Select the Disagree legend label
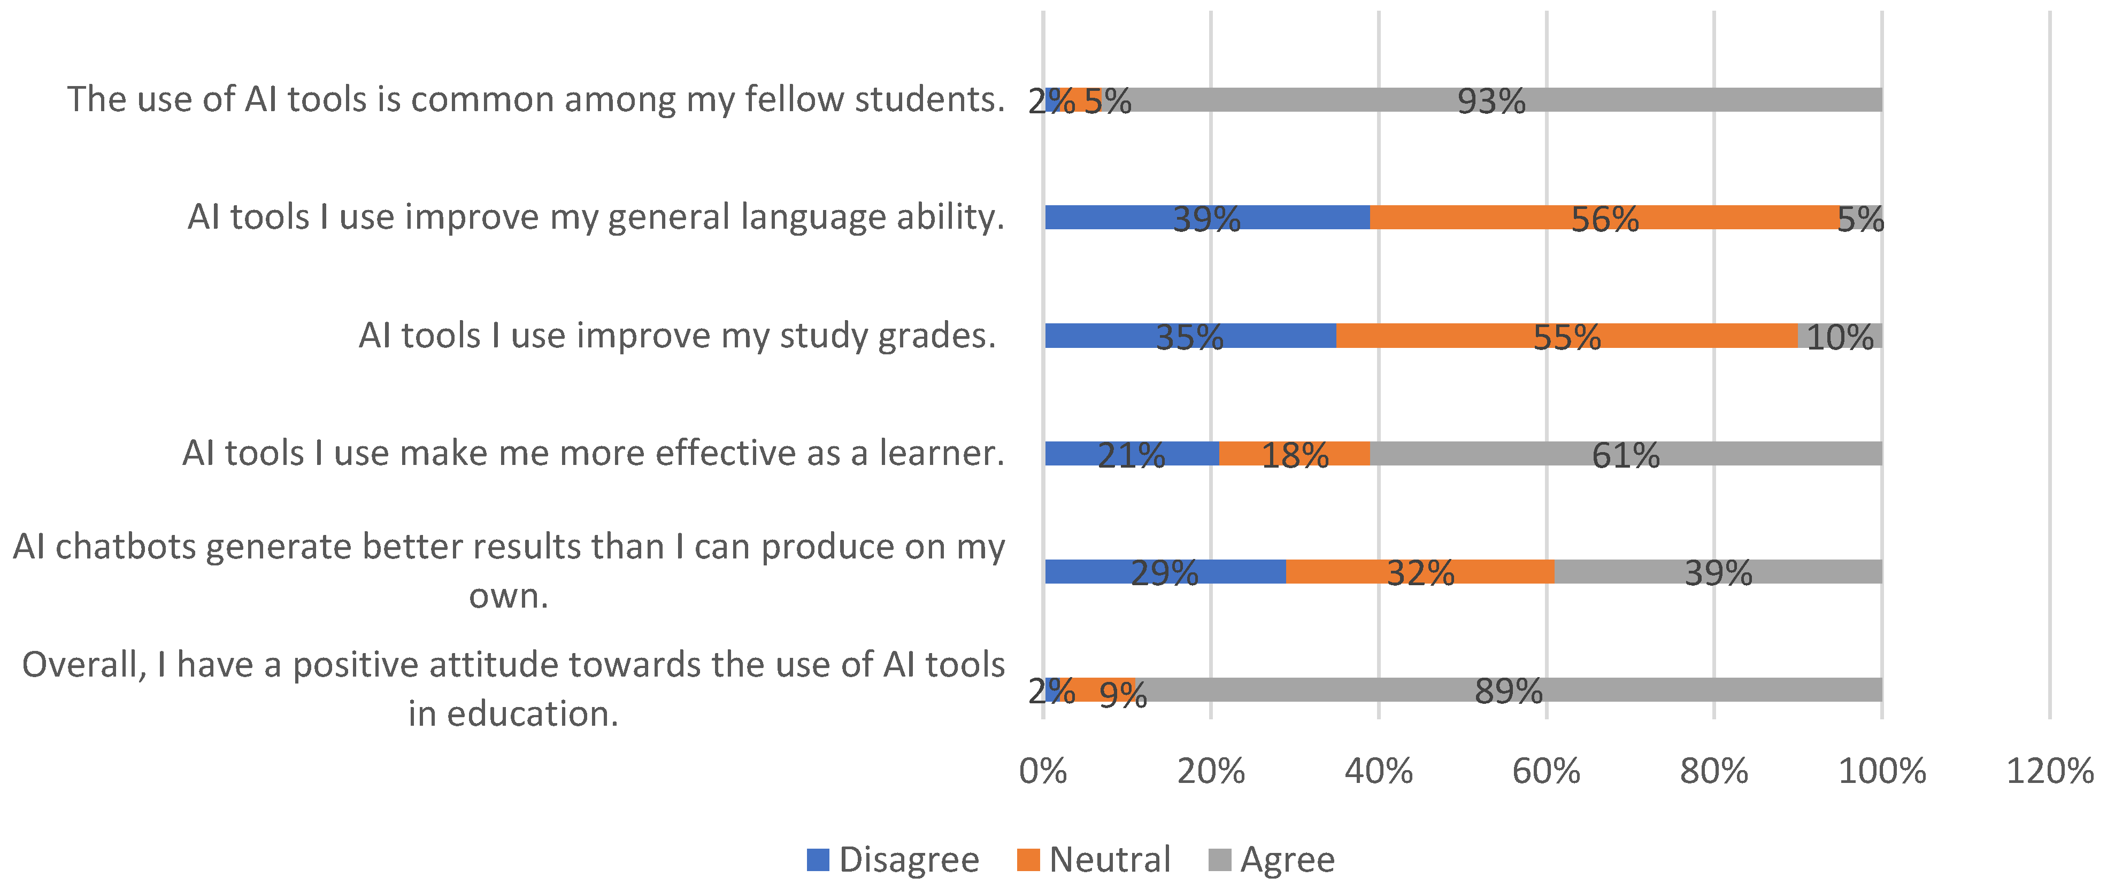 tap(909, 860)
